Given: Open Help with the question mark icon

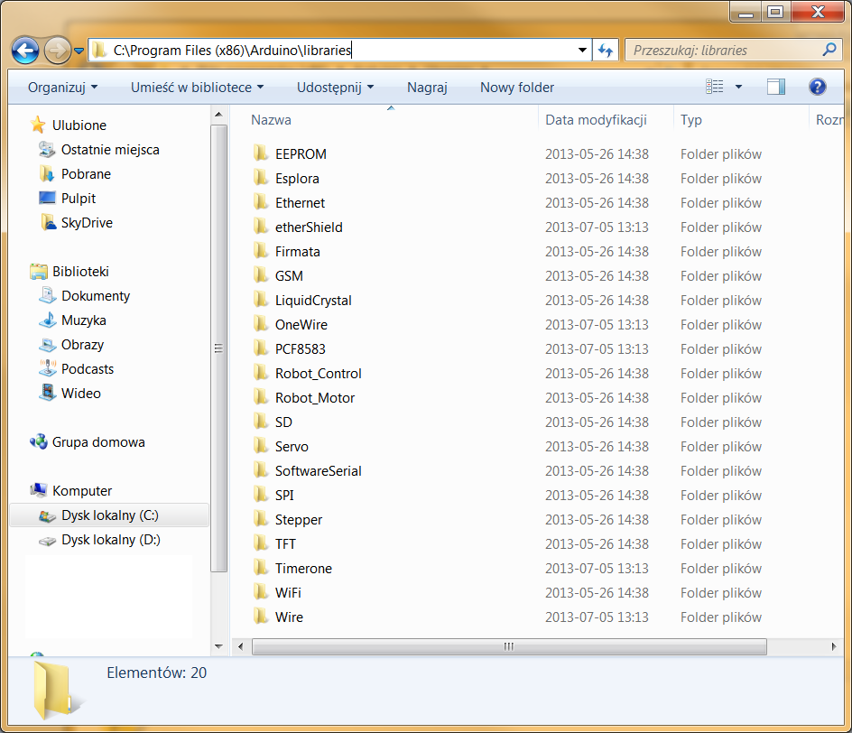Looking at the screenshot, I should (x=817, y=87).
